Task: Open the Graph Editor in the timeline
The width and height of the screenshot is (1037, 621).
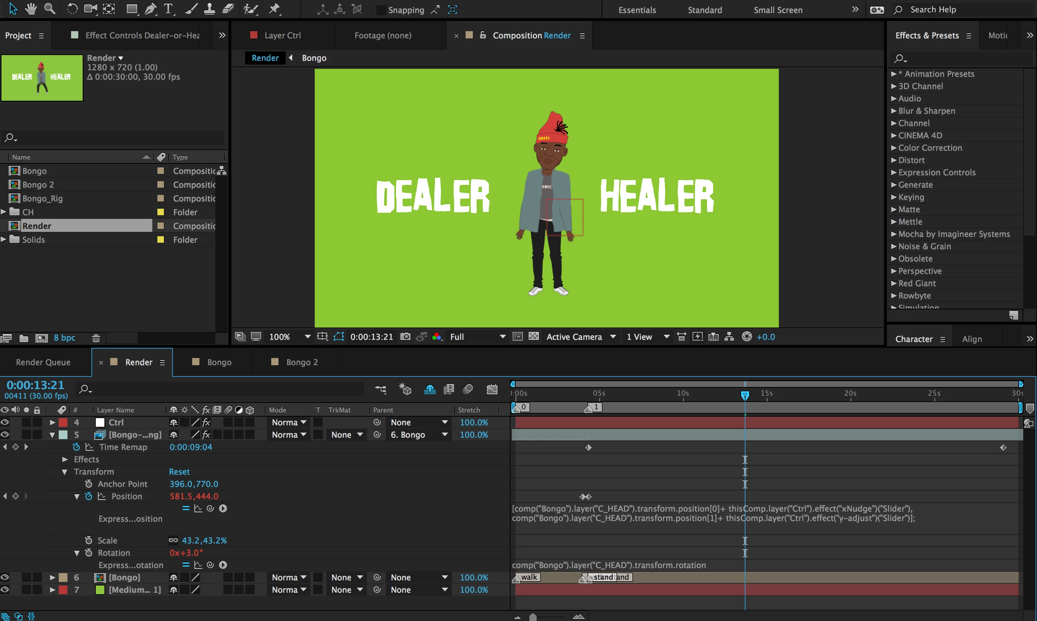Action: 492,389
